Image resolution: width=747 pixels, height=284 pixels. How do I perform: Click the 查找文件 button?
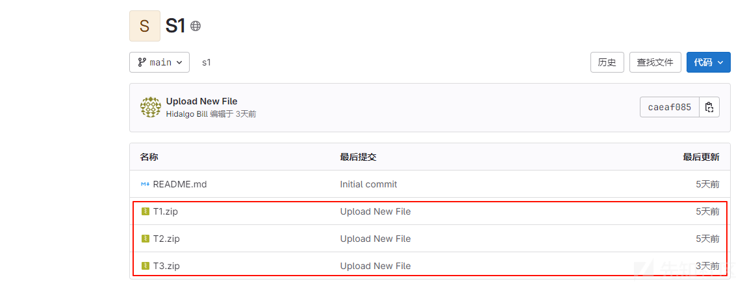click(655, 62)
